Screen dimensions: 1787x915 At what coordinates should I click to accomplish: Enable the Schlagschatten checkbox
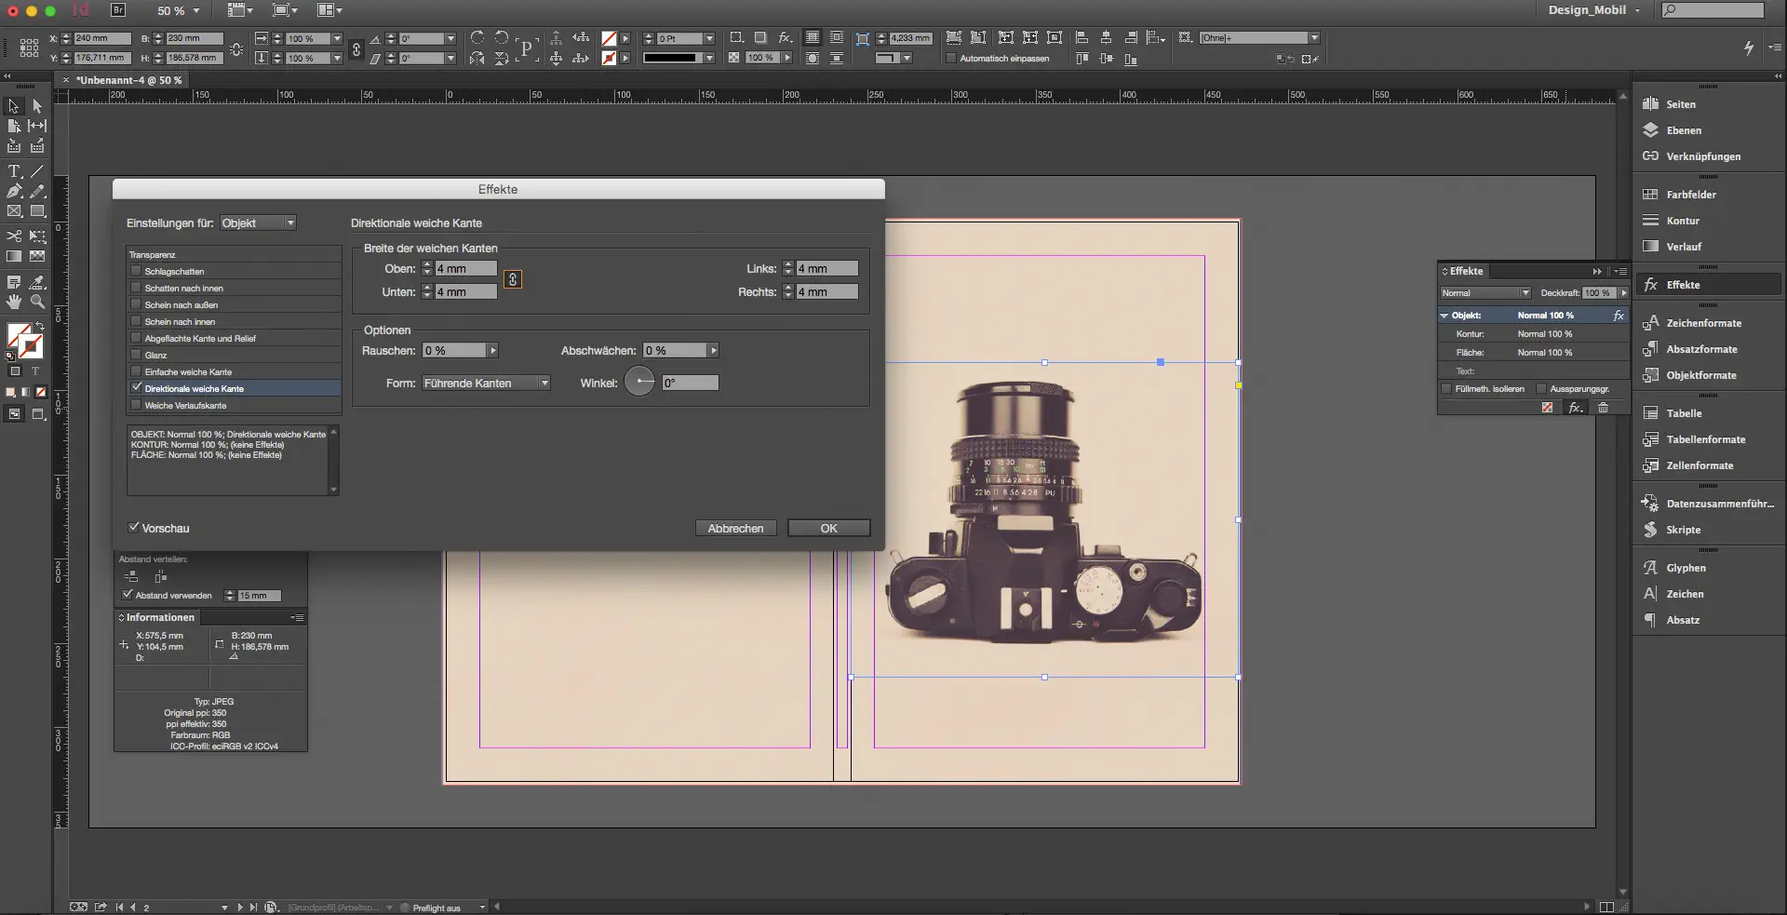click(x=137, y=271)
